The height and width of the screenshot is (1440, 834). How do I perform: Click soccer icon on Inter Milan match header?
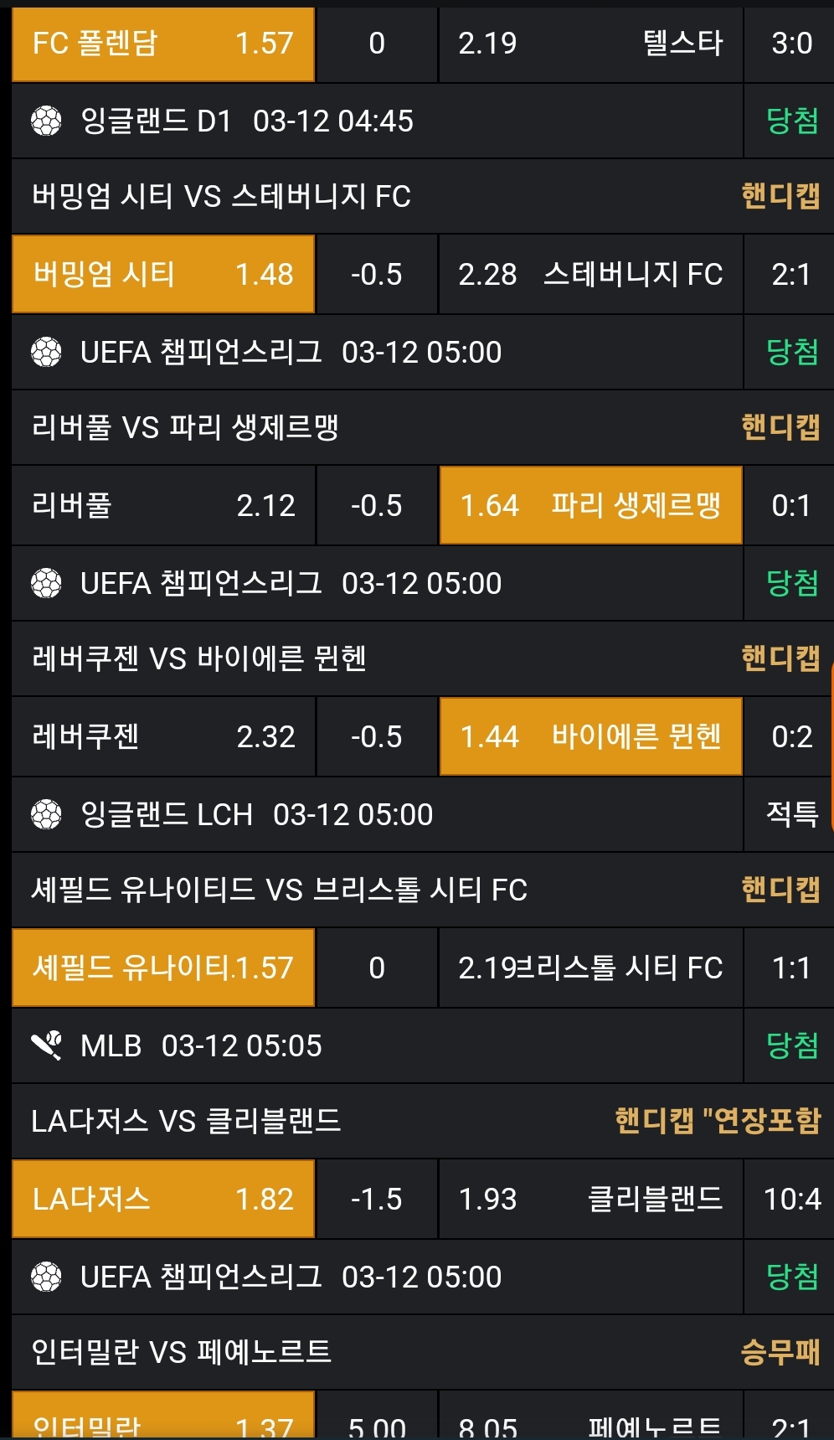pos(46,1277)
